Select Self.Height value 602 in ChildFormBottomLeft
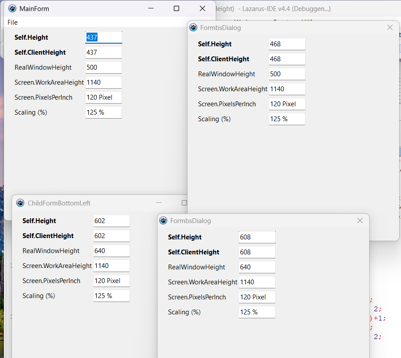This screenshot has width=401, height=358. (111, 221)
